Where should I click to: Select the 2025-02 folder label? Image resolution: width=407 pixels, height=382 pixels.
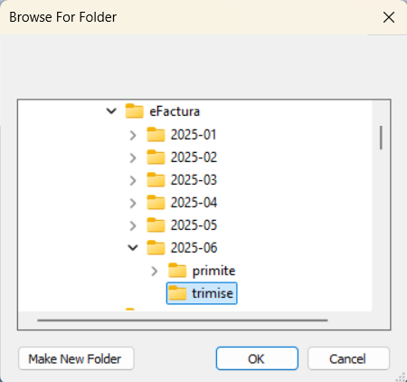tap(194, 158)
